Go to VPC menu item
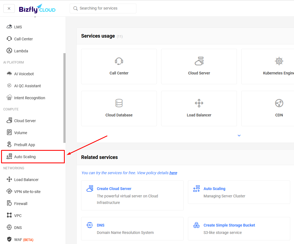Image resolution: width=294 pixels, height=244 pixels. pos(18,216)
